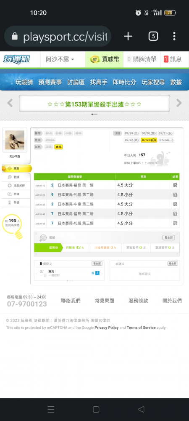Viewport: 189px width, 421px height.
Task: Open new browser tab with plus icon
Action: pyautogui.click(x=128, y=36)
